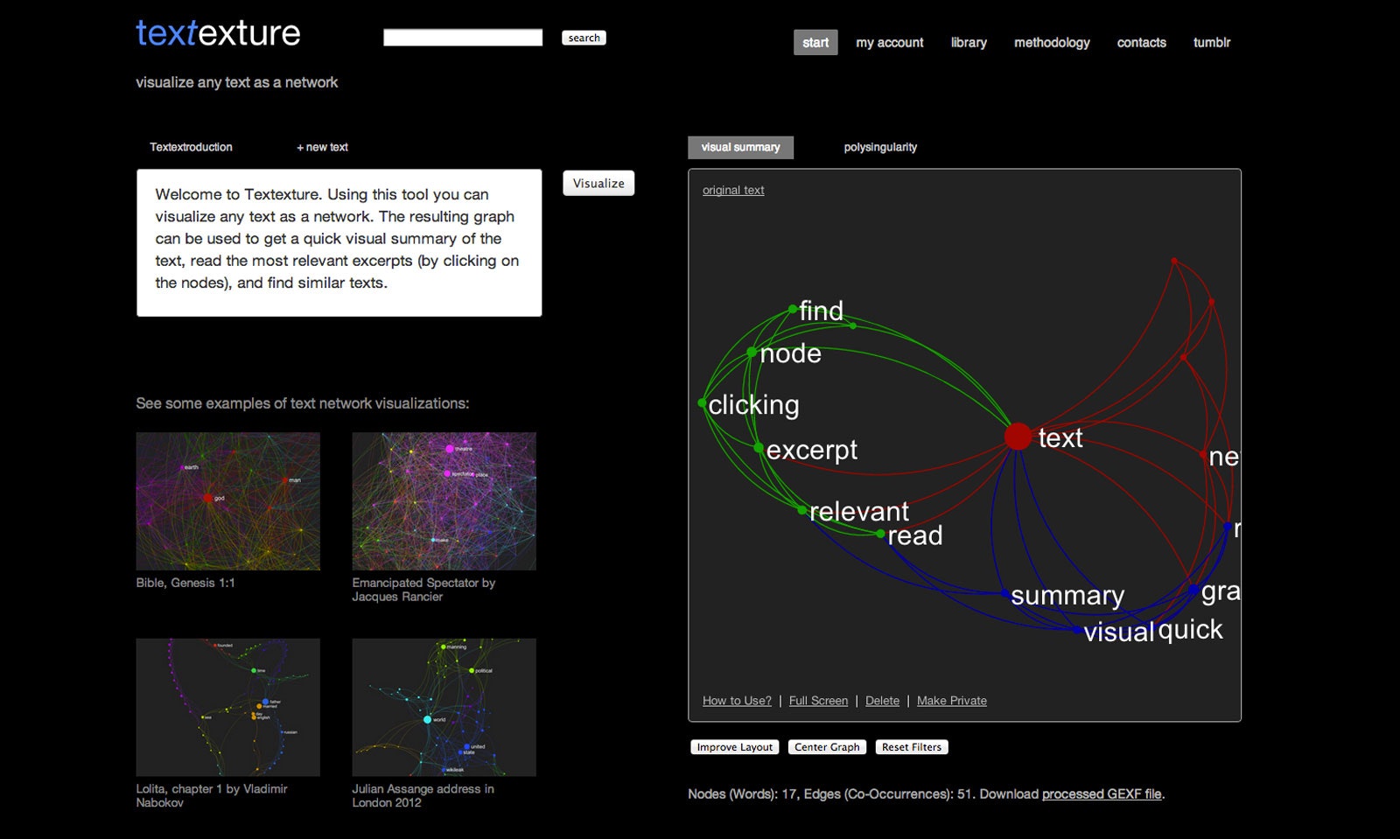Select the green 'relevant' node
Image resolution: width=1400 pixels, height=839 pixels.
[801, 509]
